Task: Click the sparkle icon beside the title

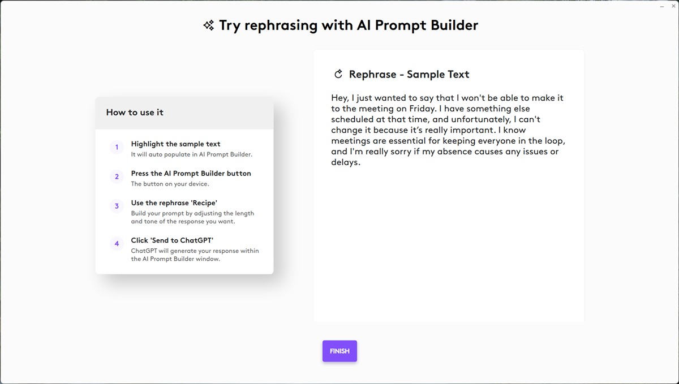Action: click(x=209, y=25)
